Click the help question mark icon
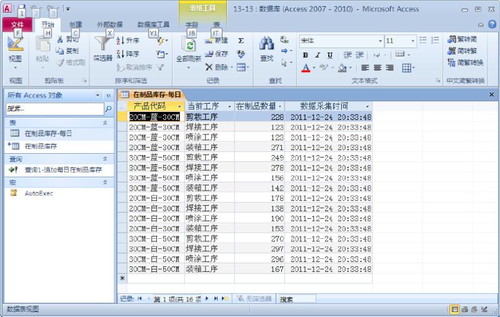 (x=492, y=24)
